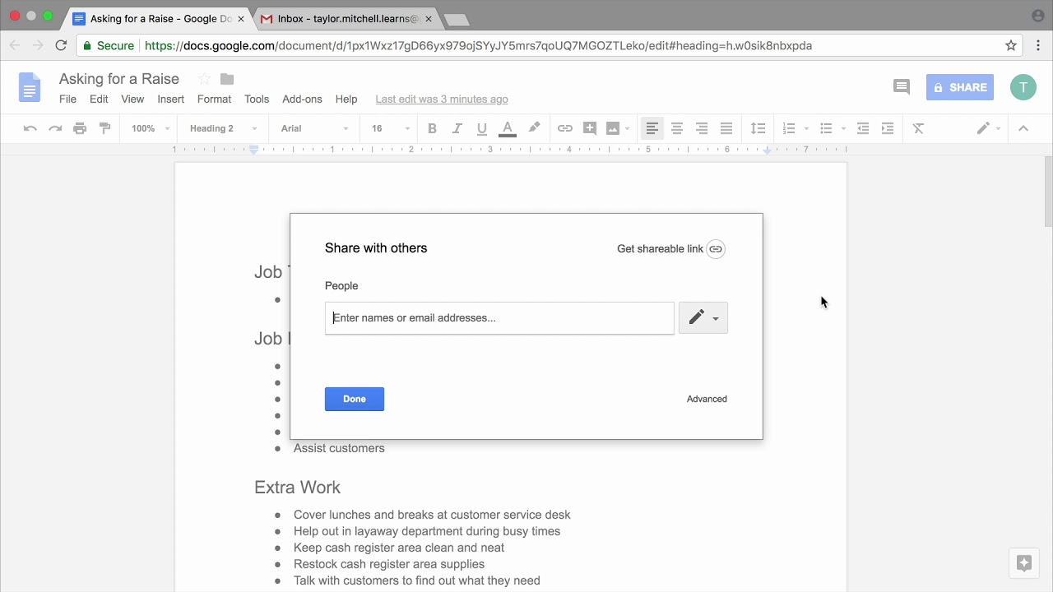Click the Print icon
Screen dimensions: 1053x592
80,128
